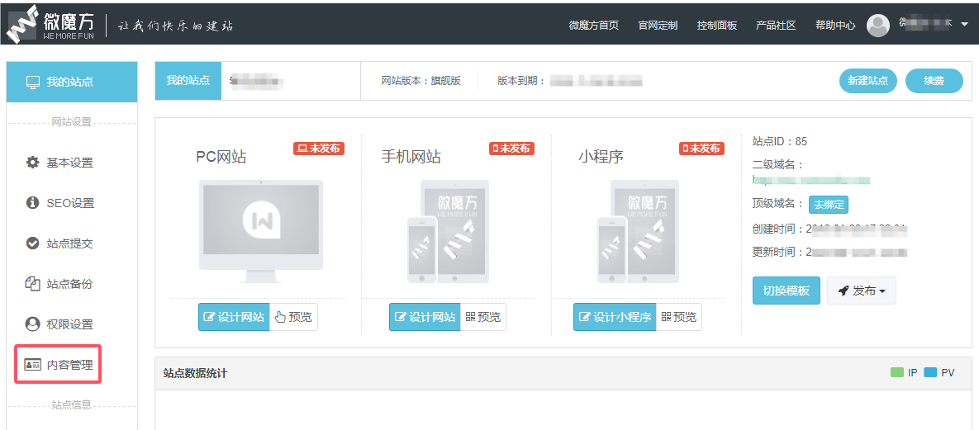Screen dimensions: 979x430
Task: Open 微魔方首页 from top navigation
Action: (x=594, y=26)
